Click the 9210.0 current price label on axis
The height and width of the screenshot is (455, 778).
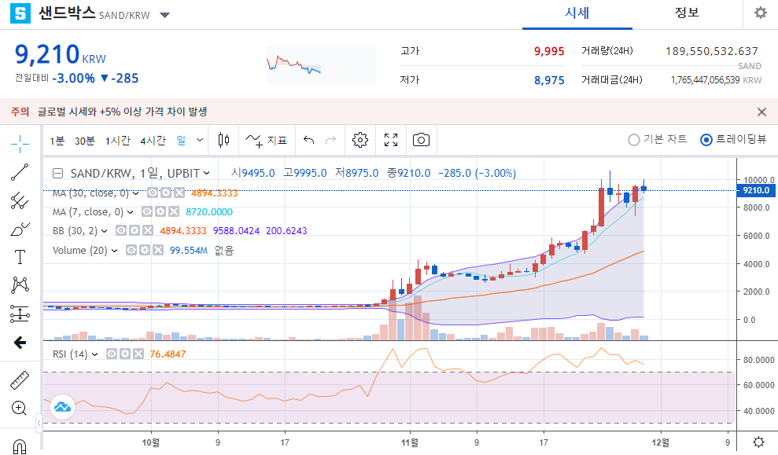click(756, 190)
